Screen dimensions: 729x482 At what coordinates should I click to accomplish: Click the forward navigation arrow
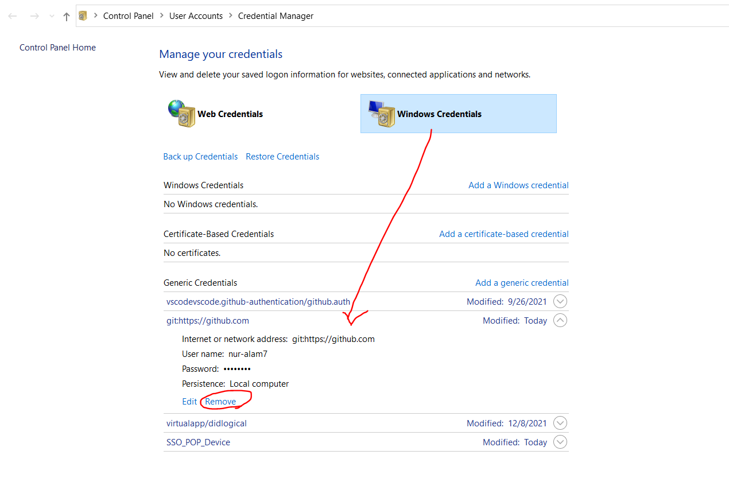coord(34,16)
